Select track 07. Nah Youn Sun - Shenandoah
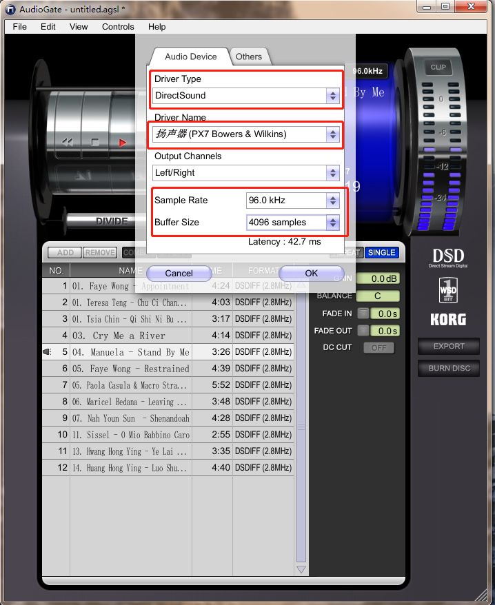Screen dimensions: 495x605 [168, 418]
